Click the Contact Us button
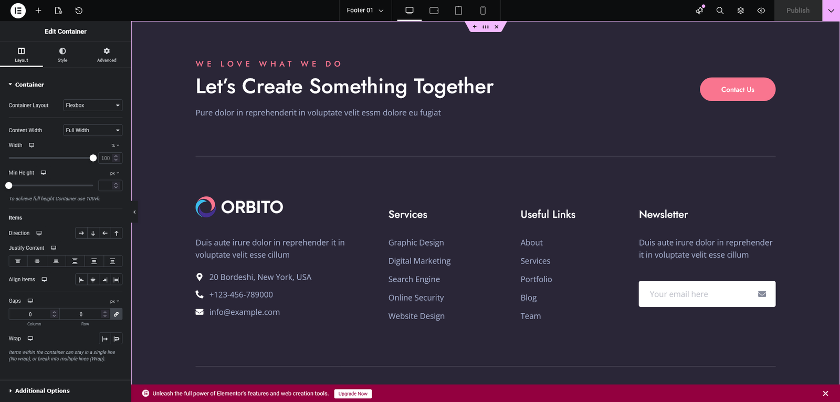 tap(737, 89)
